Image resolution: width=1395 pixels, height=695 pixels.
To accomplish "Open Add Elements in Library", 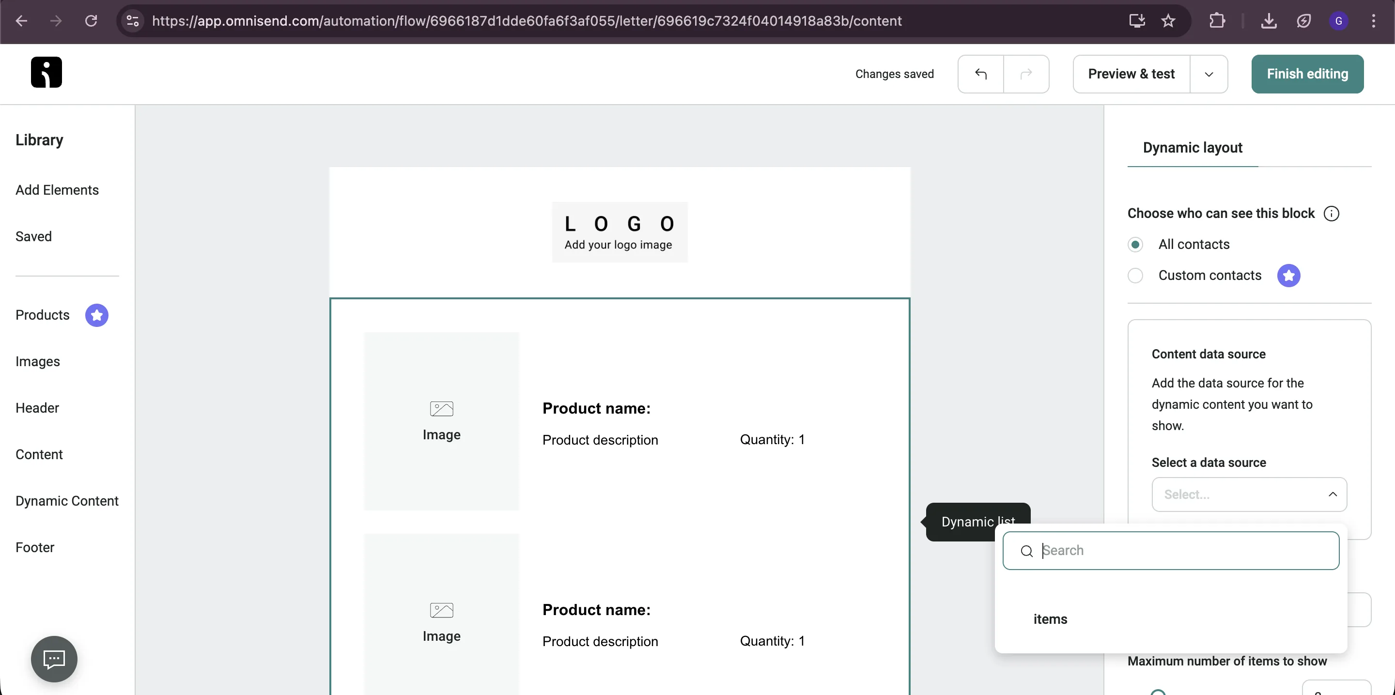I will coord(57,190).
